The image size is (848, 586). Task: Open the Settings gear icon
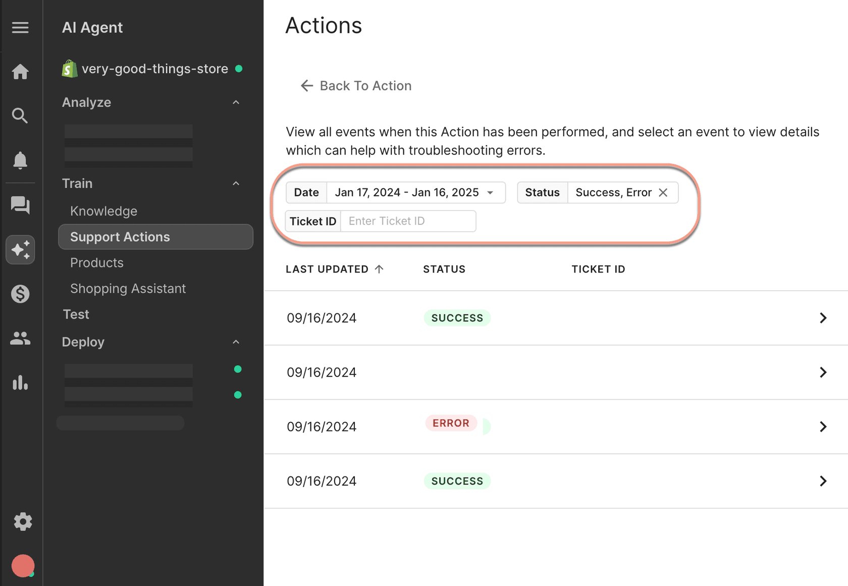(23, 521)
